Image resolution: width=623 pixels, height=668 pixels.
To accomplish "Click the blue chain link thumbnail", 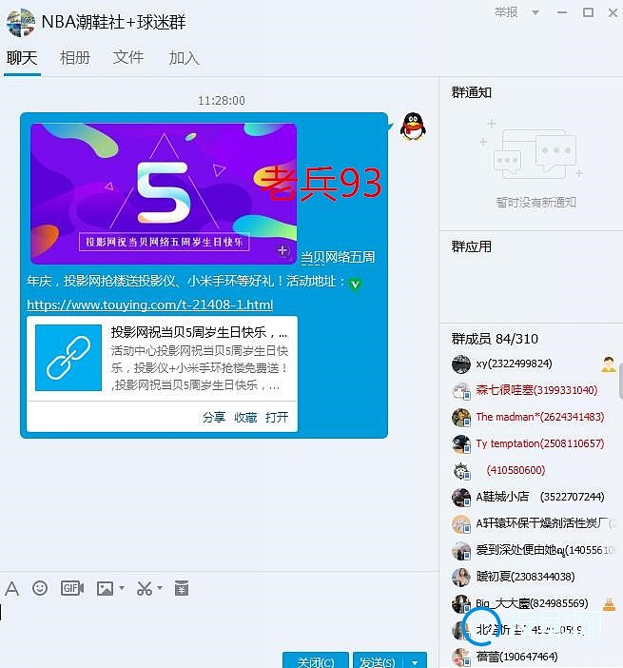I will 68,358.
